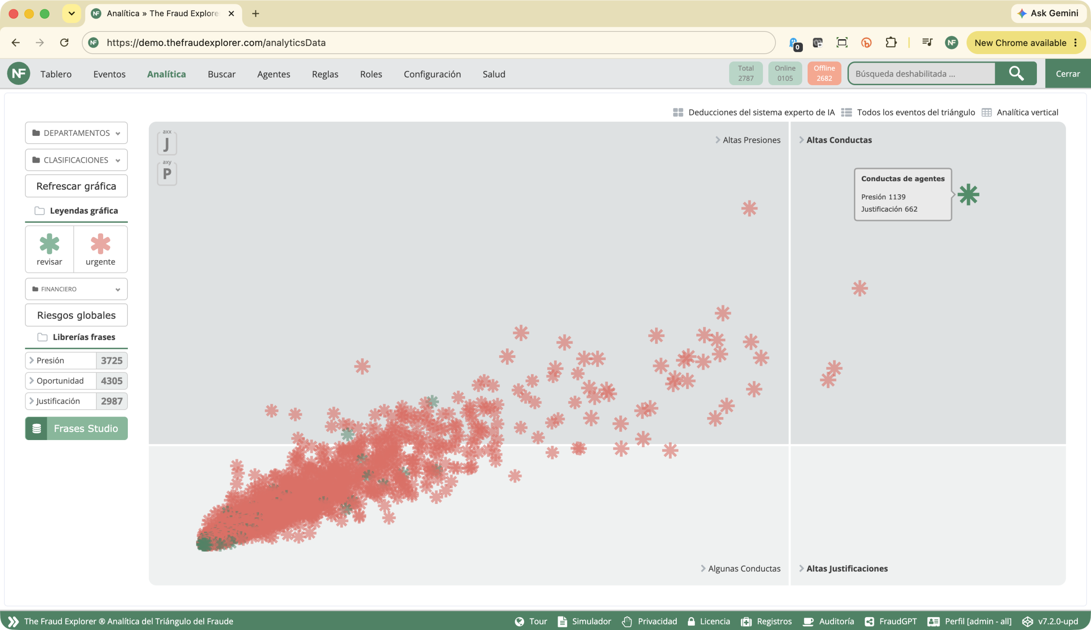Click the isolated red marker in Altas Conductas

click(x=860, y=288)
